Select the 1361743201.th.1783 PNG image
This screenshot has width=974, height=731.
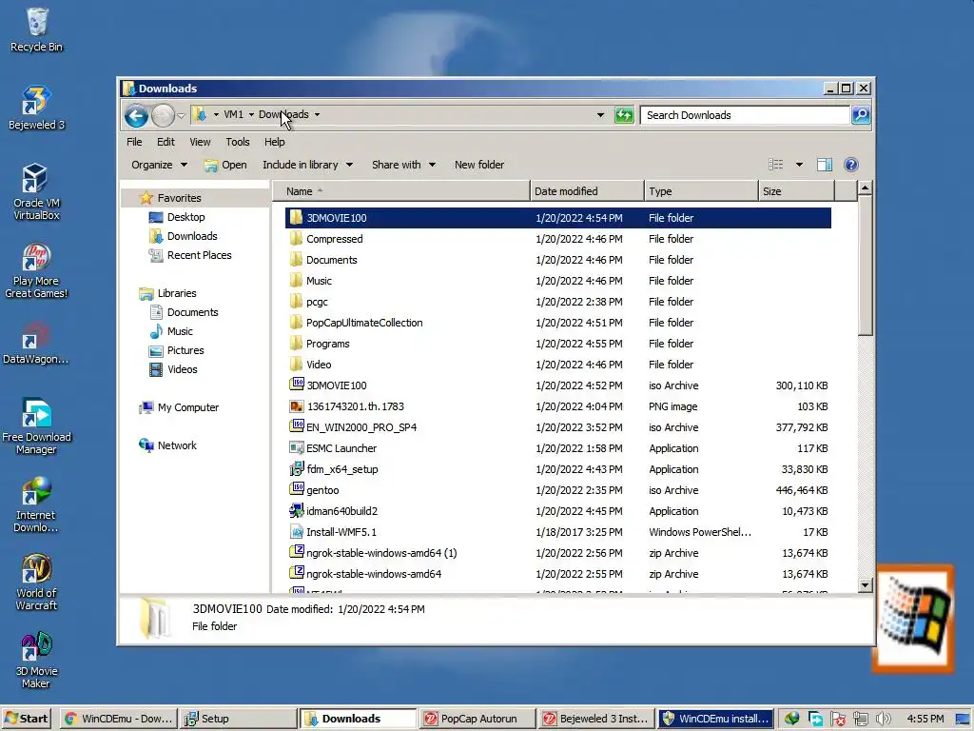point(557,406)
